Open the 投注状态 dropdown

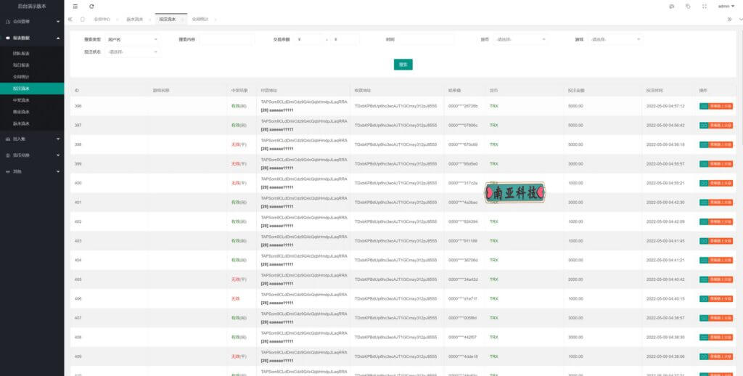coord(133,52)
